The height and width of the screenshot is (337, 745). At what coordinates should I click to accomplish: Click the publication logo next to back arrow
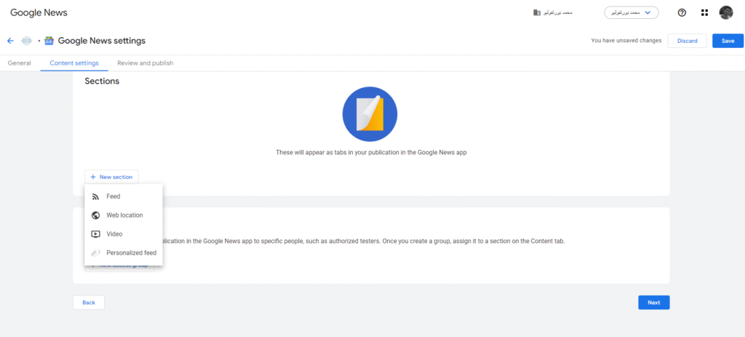point(27,41)
